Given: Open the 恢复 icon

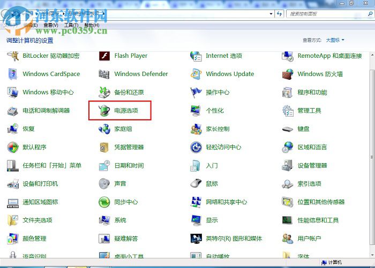Looking at the screenshot, I should point(13,129).
